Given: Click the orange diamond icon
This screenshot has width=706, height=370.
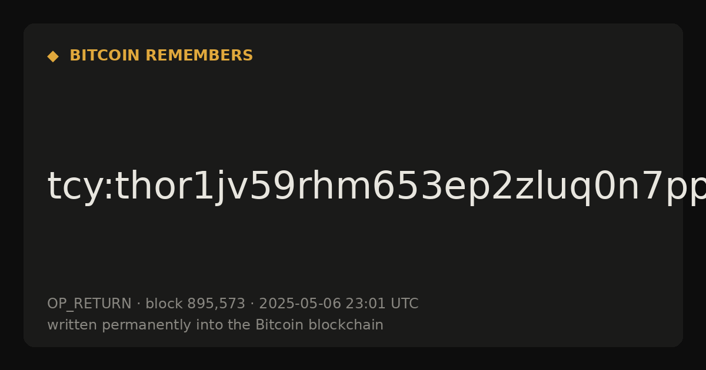Looking at the screenshot, I should point(53,56).
